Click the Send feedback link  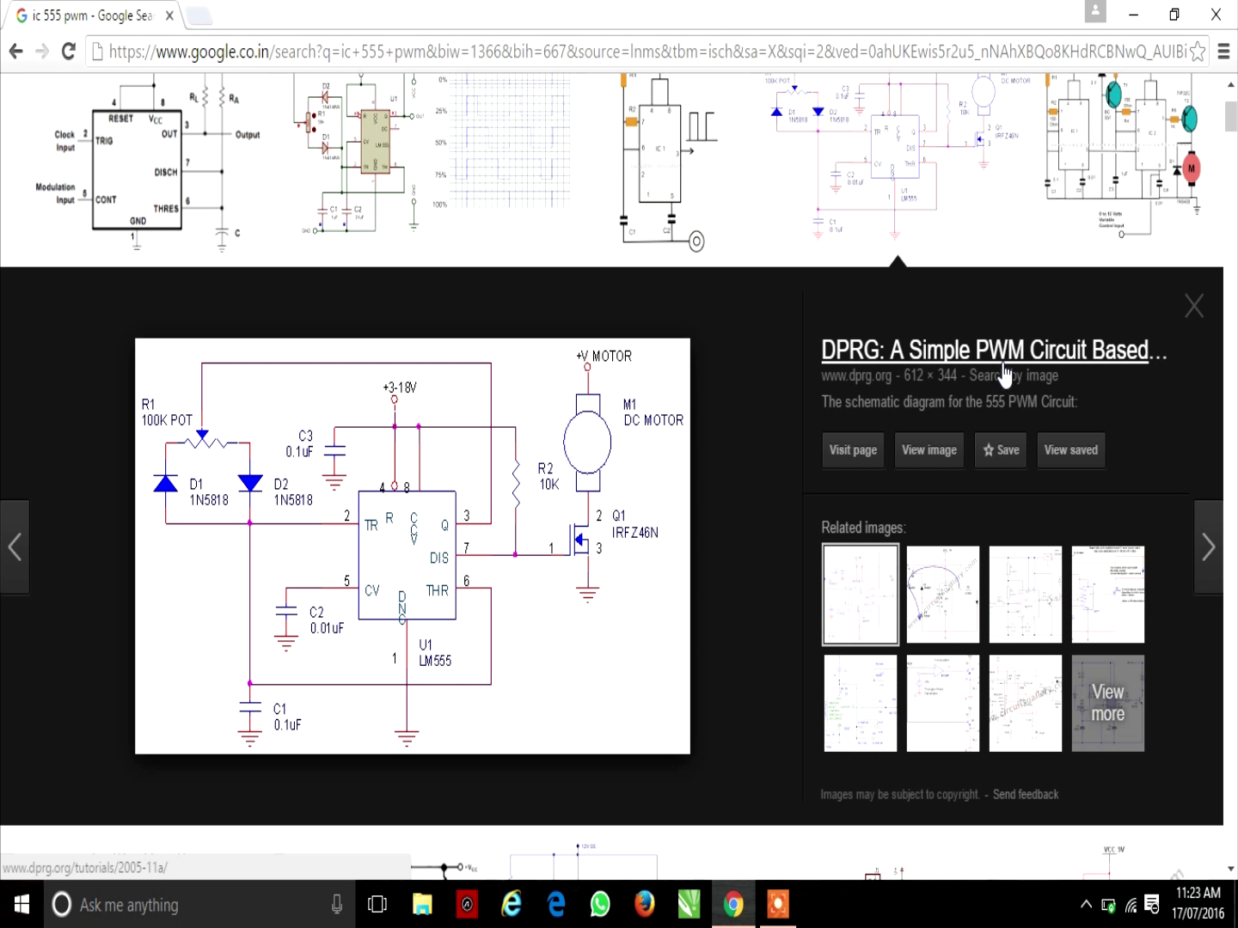[1026, 794]
